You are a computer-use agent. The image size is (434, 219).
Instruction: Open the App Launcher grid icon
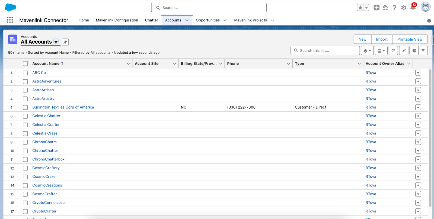point(10,20)
